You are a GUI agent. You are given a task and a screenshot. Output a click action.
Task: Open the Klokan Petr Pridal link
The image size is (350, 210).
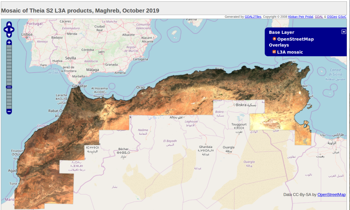point(300,17)
